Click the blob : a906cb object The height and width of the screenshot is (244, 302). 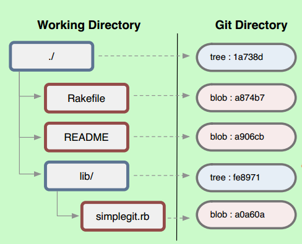pyautogui.click(x=246, y=137)
